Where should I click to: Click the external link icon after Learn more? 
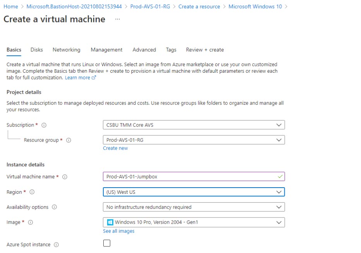[x=94, y=78]
